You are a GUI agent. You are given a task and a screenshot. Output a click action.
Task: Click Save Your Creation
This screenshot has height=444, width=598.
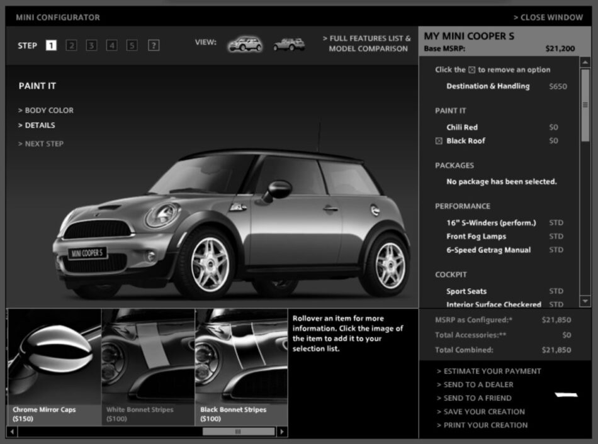click(481, 411)
